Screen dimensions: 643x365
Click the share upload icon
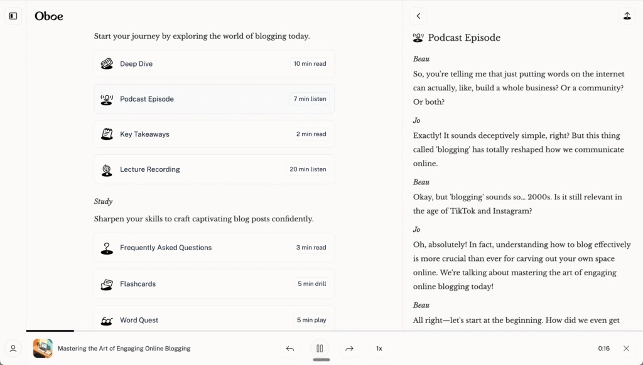pyautogui.click(x=626, y=16)
